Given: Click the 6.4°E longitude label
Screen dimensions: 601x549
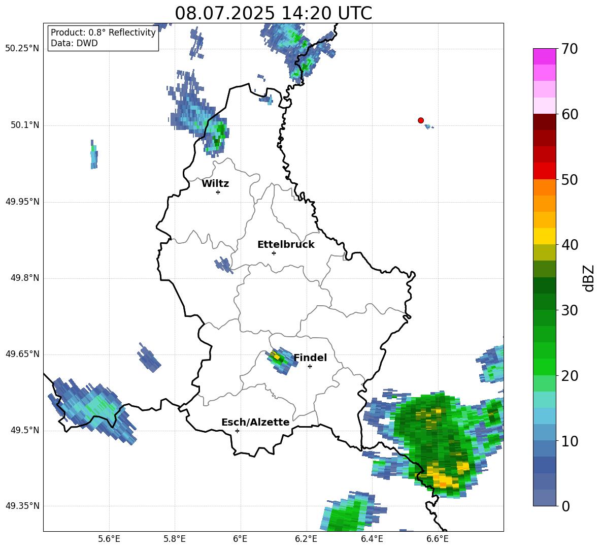Looking at the screenshot, I should tap(372, 539).
